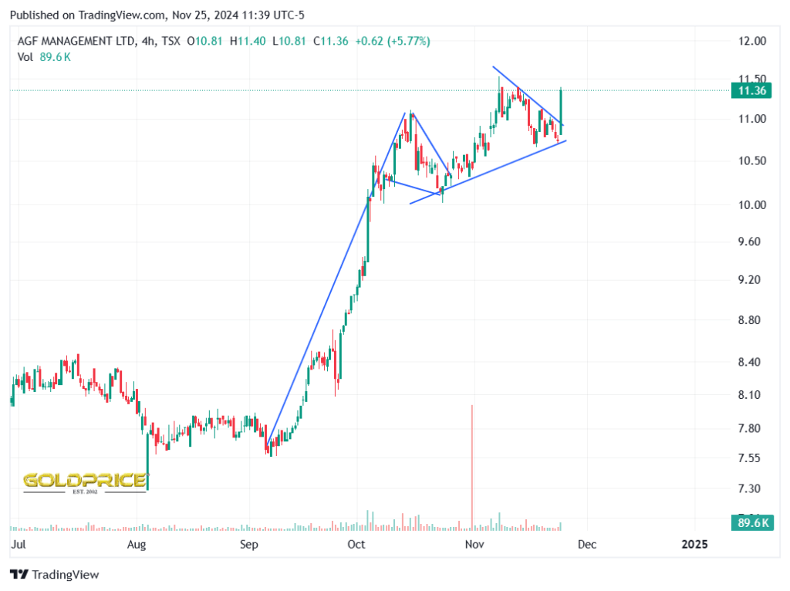This screenshot has width=790, height=591.
Task: Click the TradingView text link
Action: click(66, 574)
